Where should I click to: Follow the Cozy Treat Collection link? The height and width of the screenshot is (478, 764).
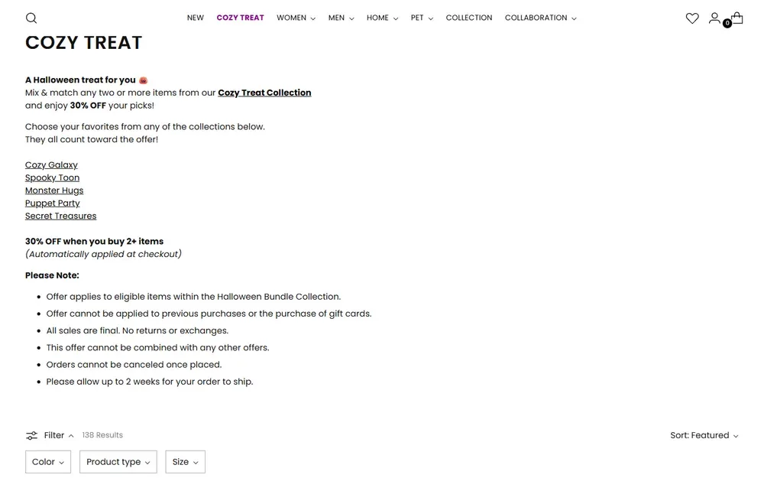click(264, 93)
